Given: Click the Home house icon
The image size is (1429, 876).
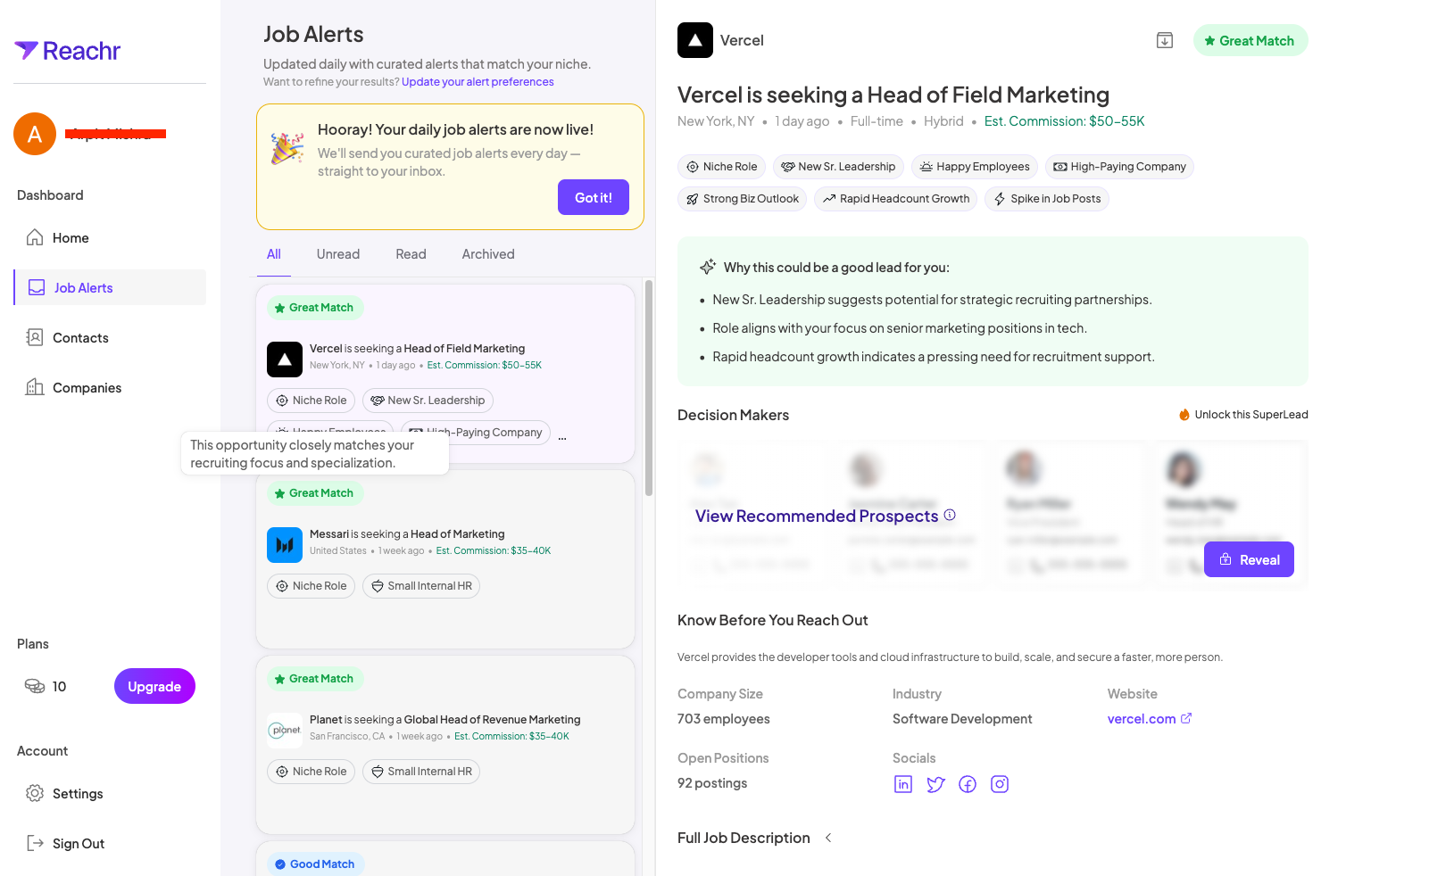Looking at the screenshot, I should (x=35, y=237).
